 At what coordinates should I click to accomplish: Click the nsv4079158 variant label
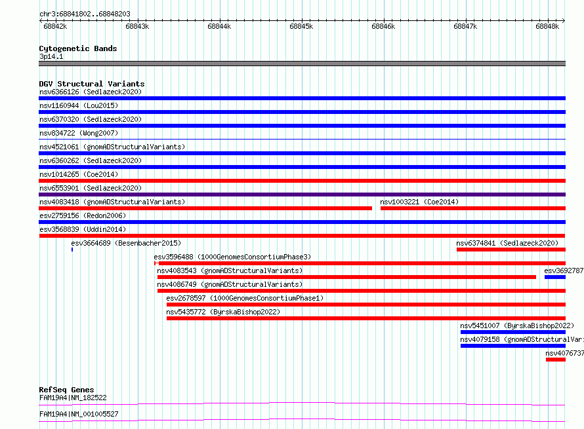(x=522, y=339)
